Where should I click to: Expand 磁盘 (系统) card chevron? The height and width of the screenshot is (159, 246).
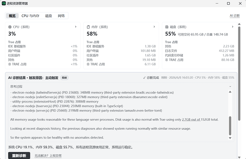[233, 27]
